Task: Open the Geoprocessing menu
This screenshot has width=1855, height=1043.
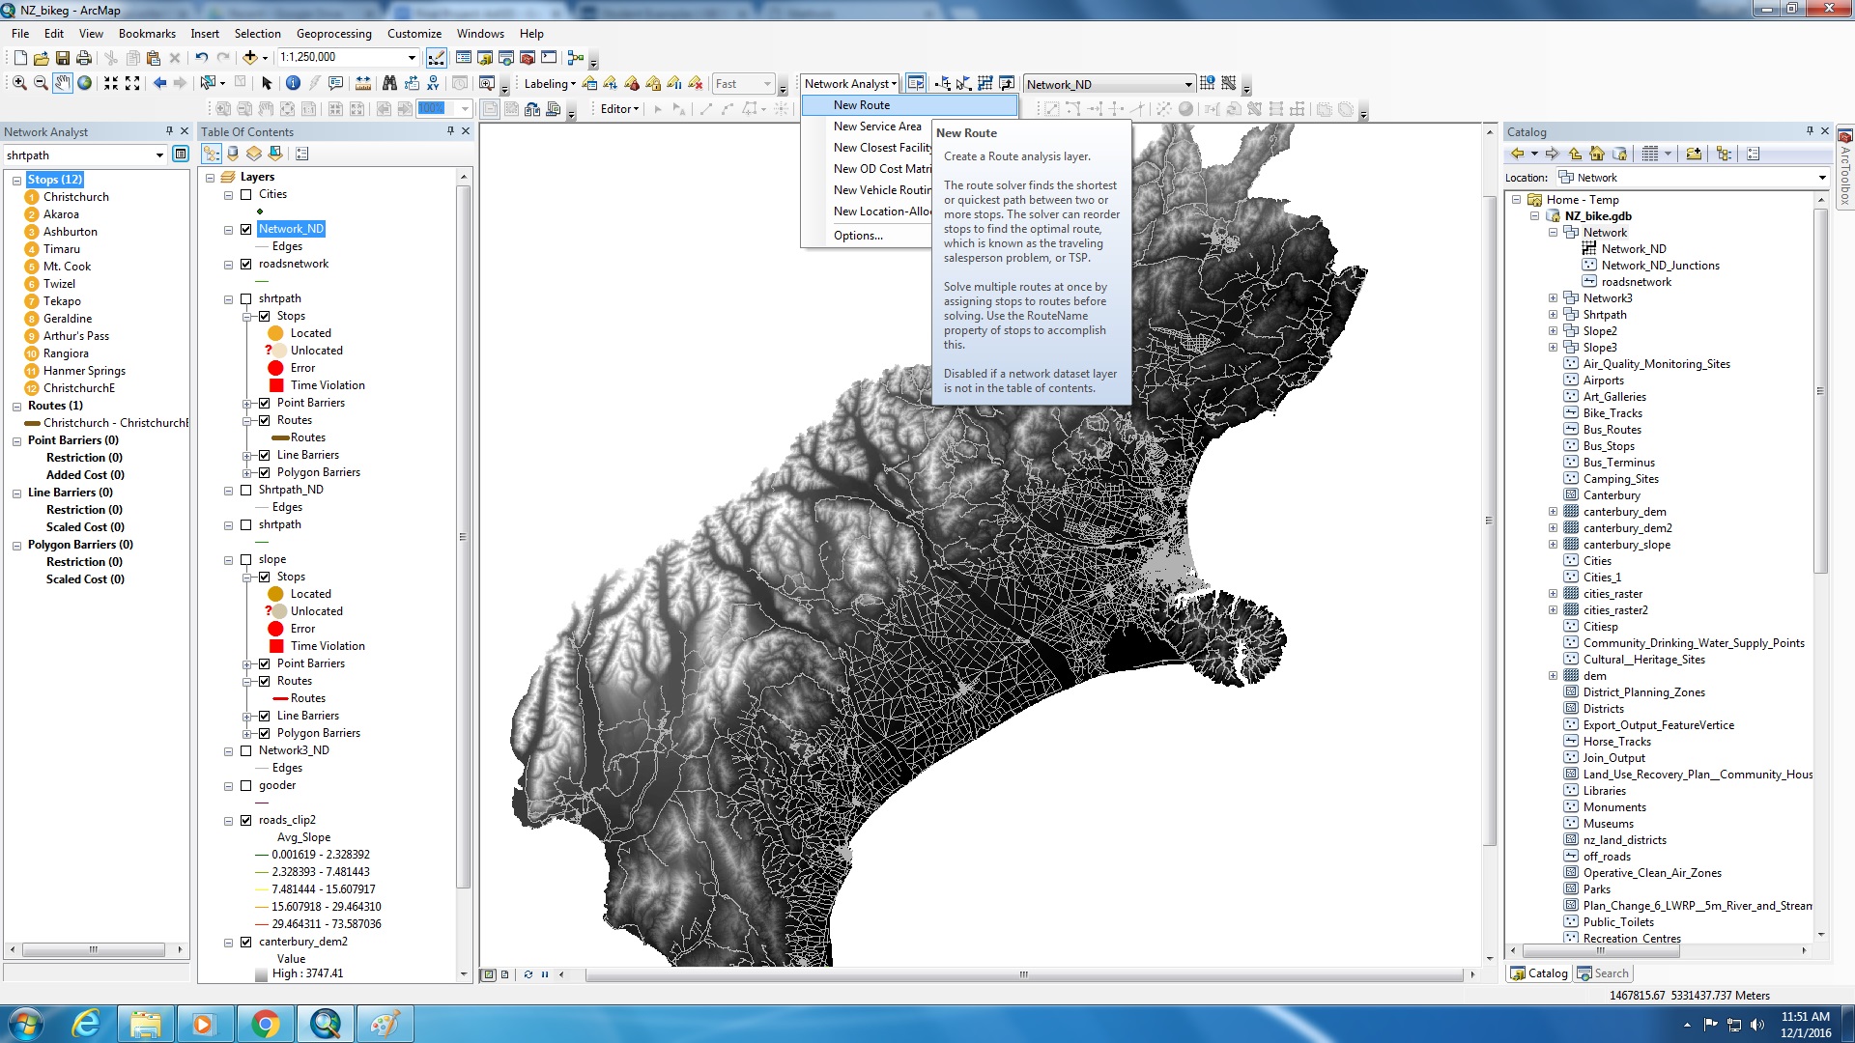Action: [333, 34]
